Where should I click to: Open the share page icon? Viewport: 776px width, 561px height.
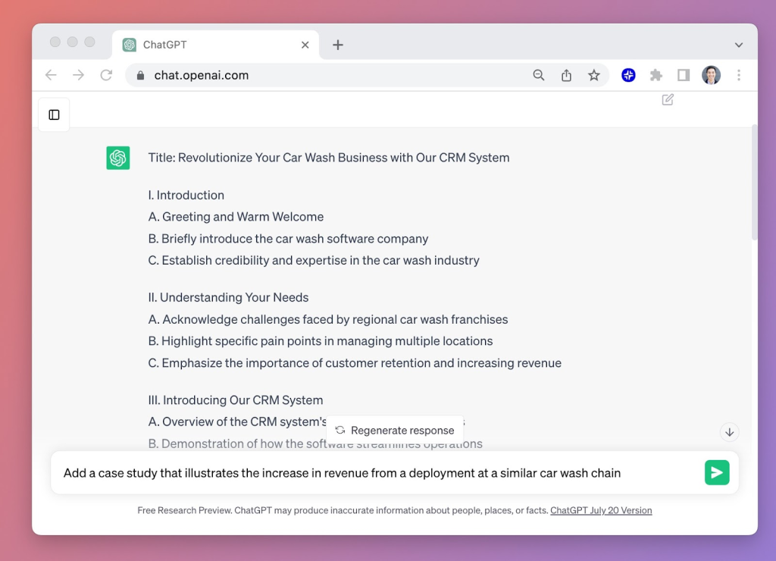click(566, 75)
